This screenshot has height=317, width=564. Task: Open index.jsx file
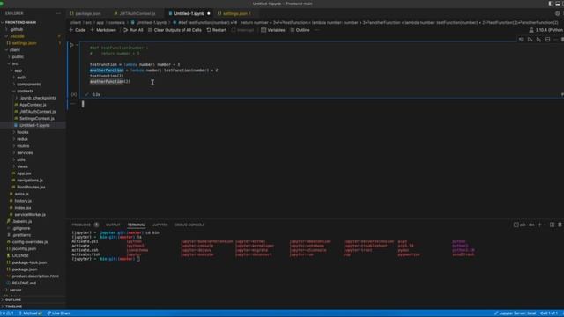pyautogui.click(x=23, y=208)
